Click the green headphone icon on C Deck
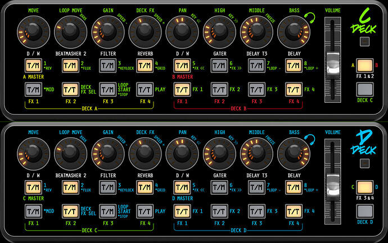 (x=310, y=18)
